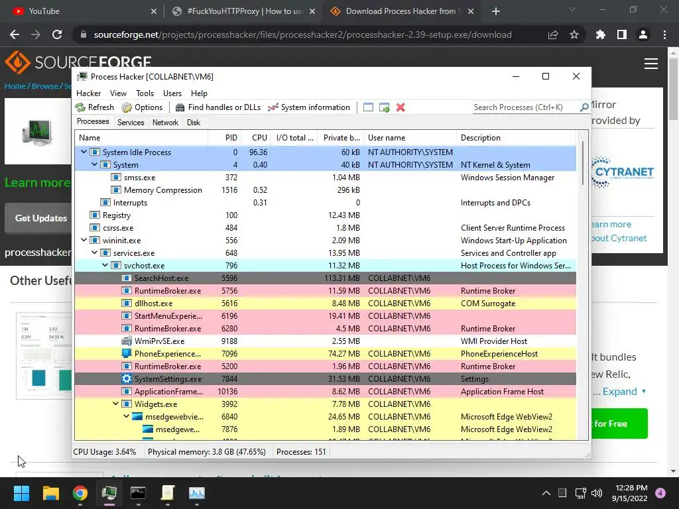
Task: Open the Chrome three-dot menu
Action: tap(664, 34)
